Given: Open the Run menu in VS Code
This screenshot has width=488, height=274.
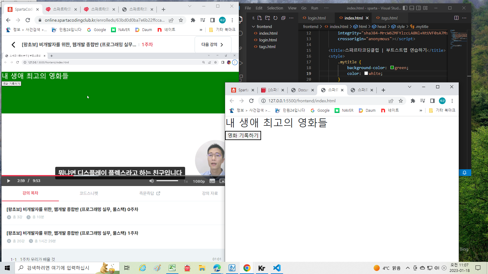Looking at the screenshot, I should [x=314, y=8].
